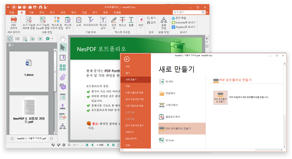Collapse the ribbon with the chevron arrow
Viewport: 292px width, 159px height.
pyautogui.click(x=207, y=13)
